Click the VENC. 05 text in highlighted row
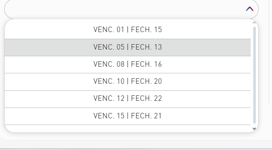The height and width of the screenshot is (150, 272). [109, 47]
